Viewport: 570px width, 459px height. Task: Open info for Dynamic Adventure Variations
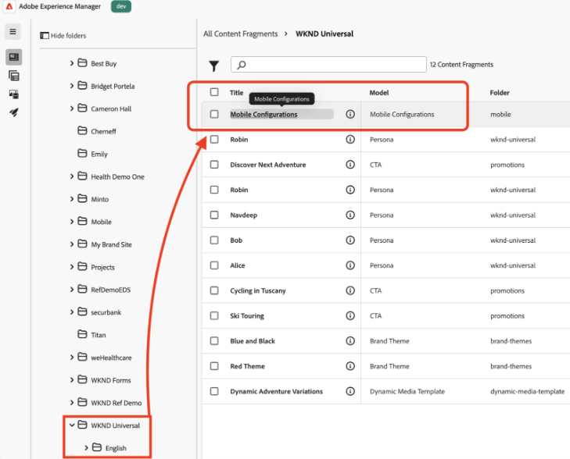(x=350, y=391)
